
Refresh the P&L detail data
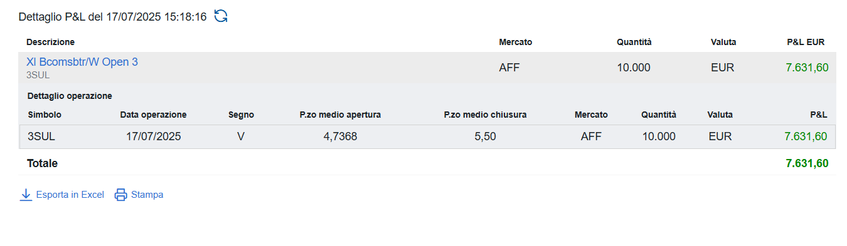221,16
